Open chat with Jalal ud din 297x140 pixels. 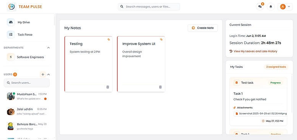click(27, 111)
